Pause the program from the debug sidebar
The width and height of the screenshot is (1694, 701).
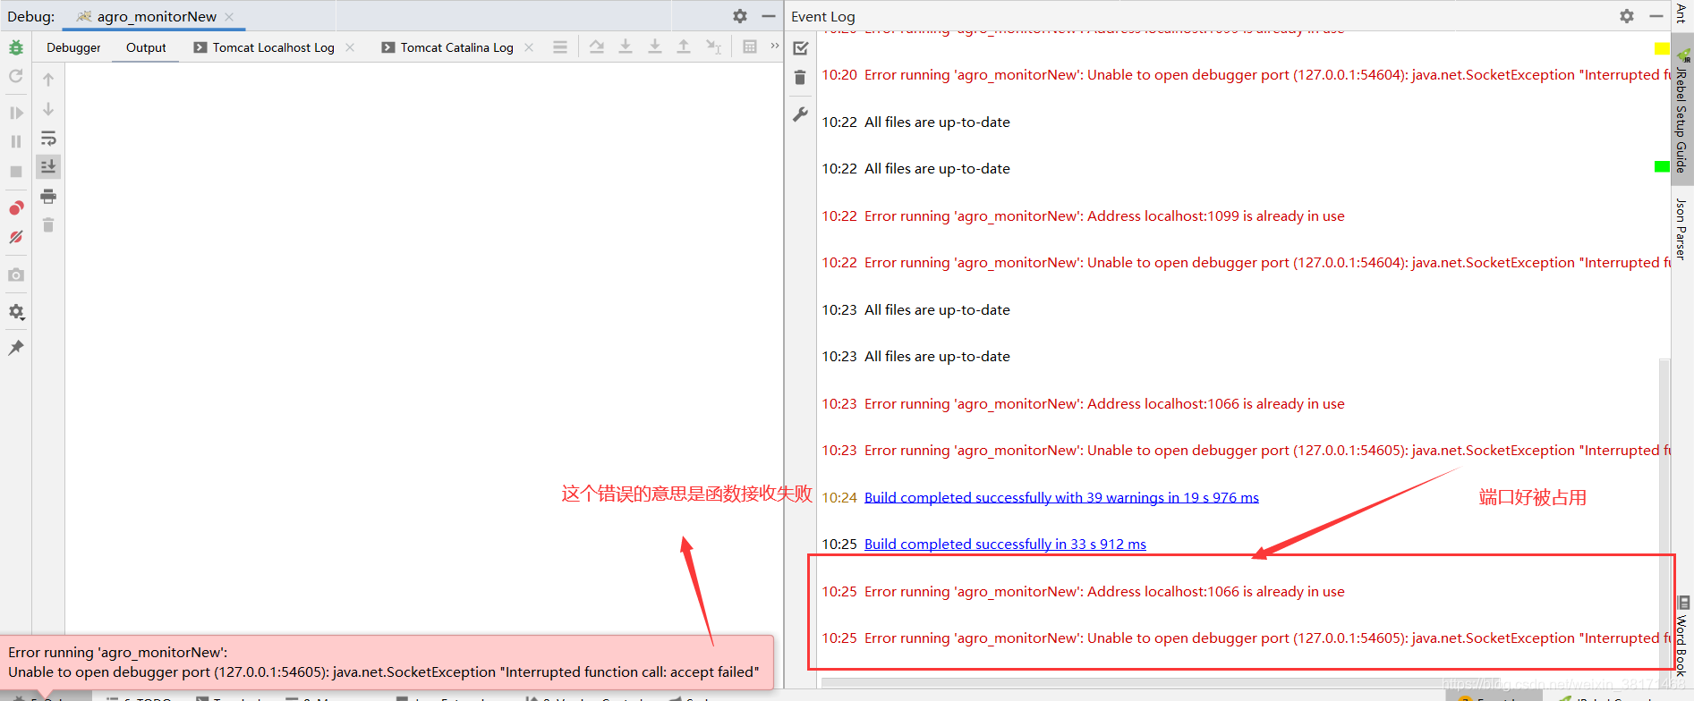point(16,141)
